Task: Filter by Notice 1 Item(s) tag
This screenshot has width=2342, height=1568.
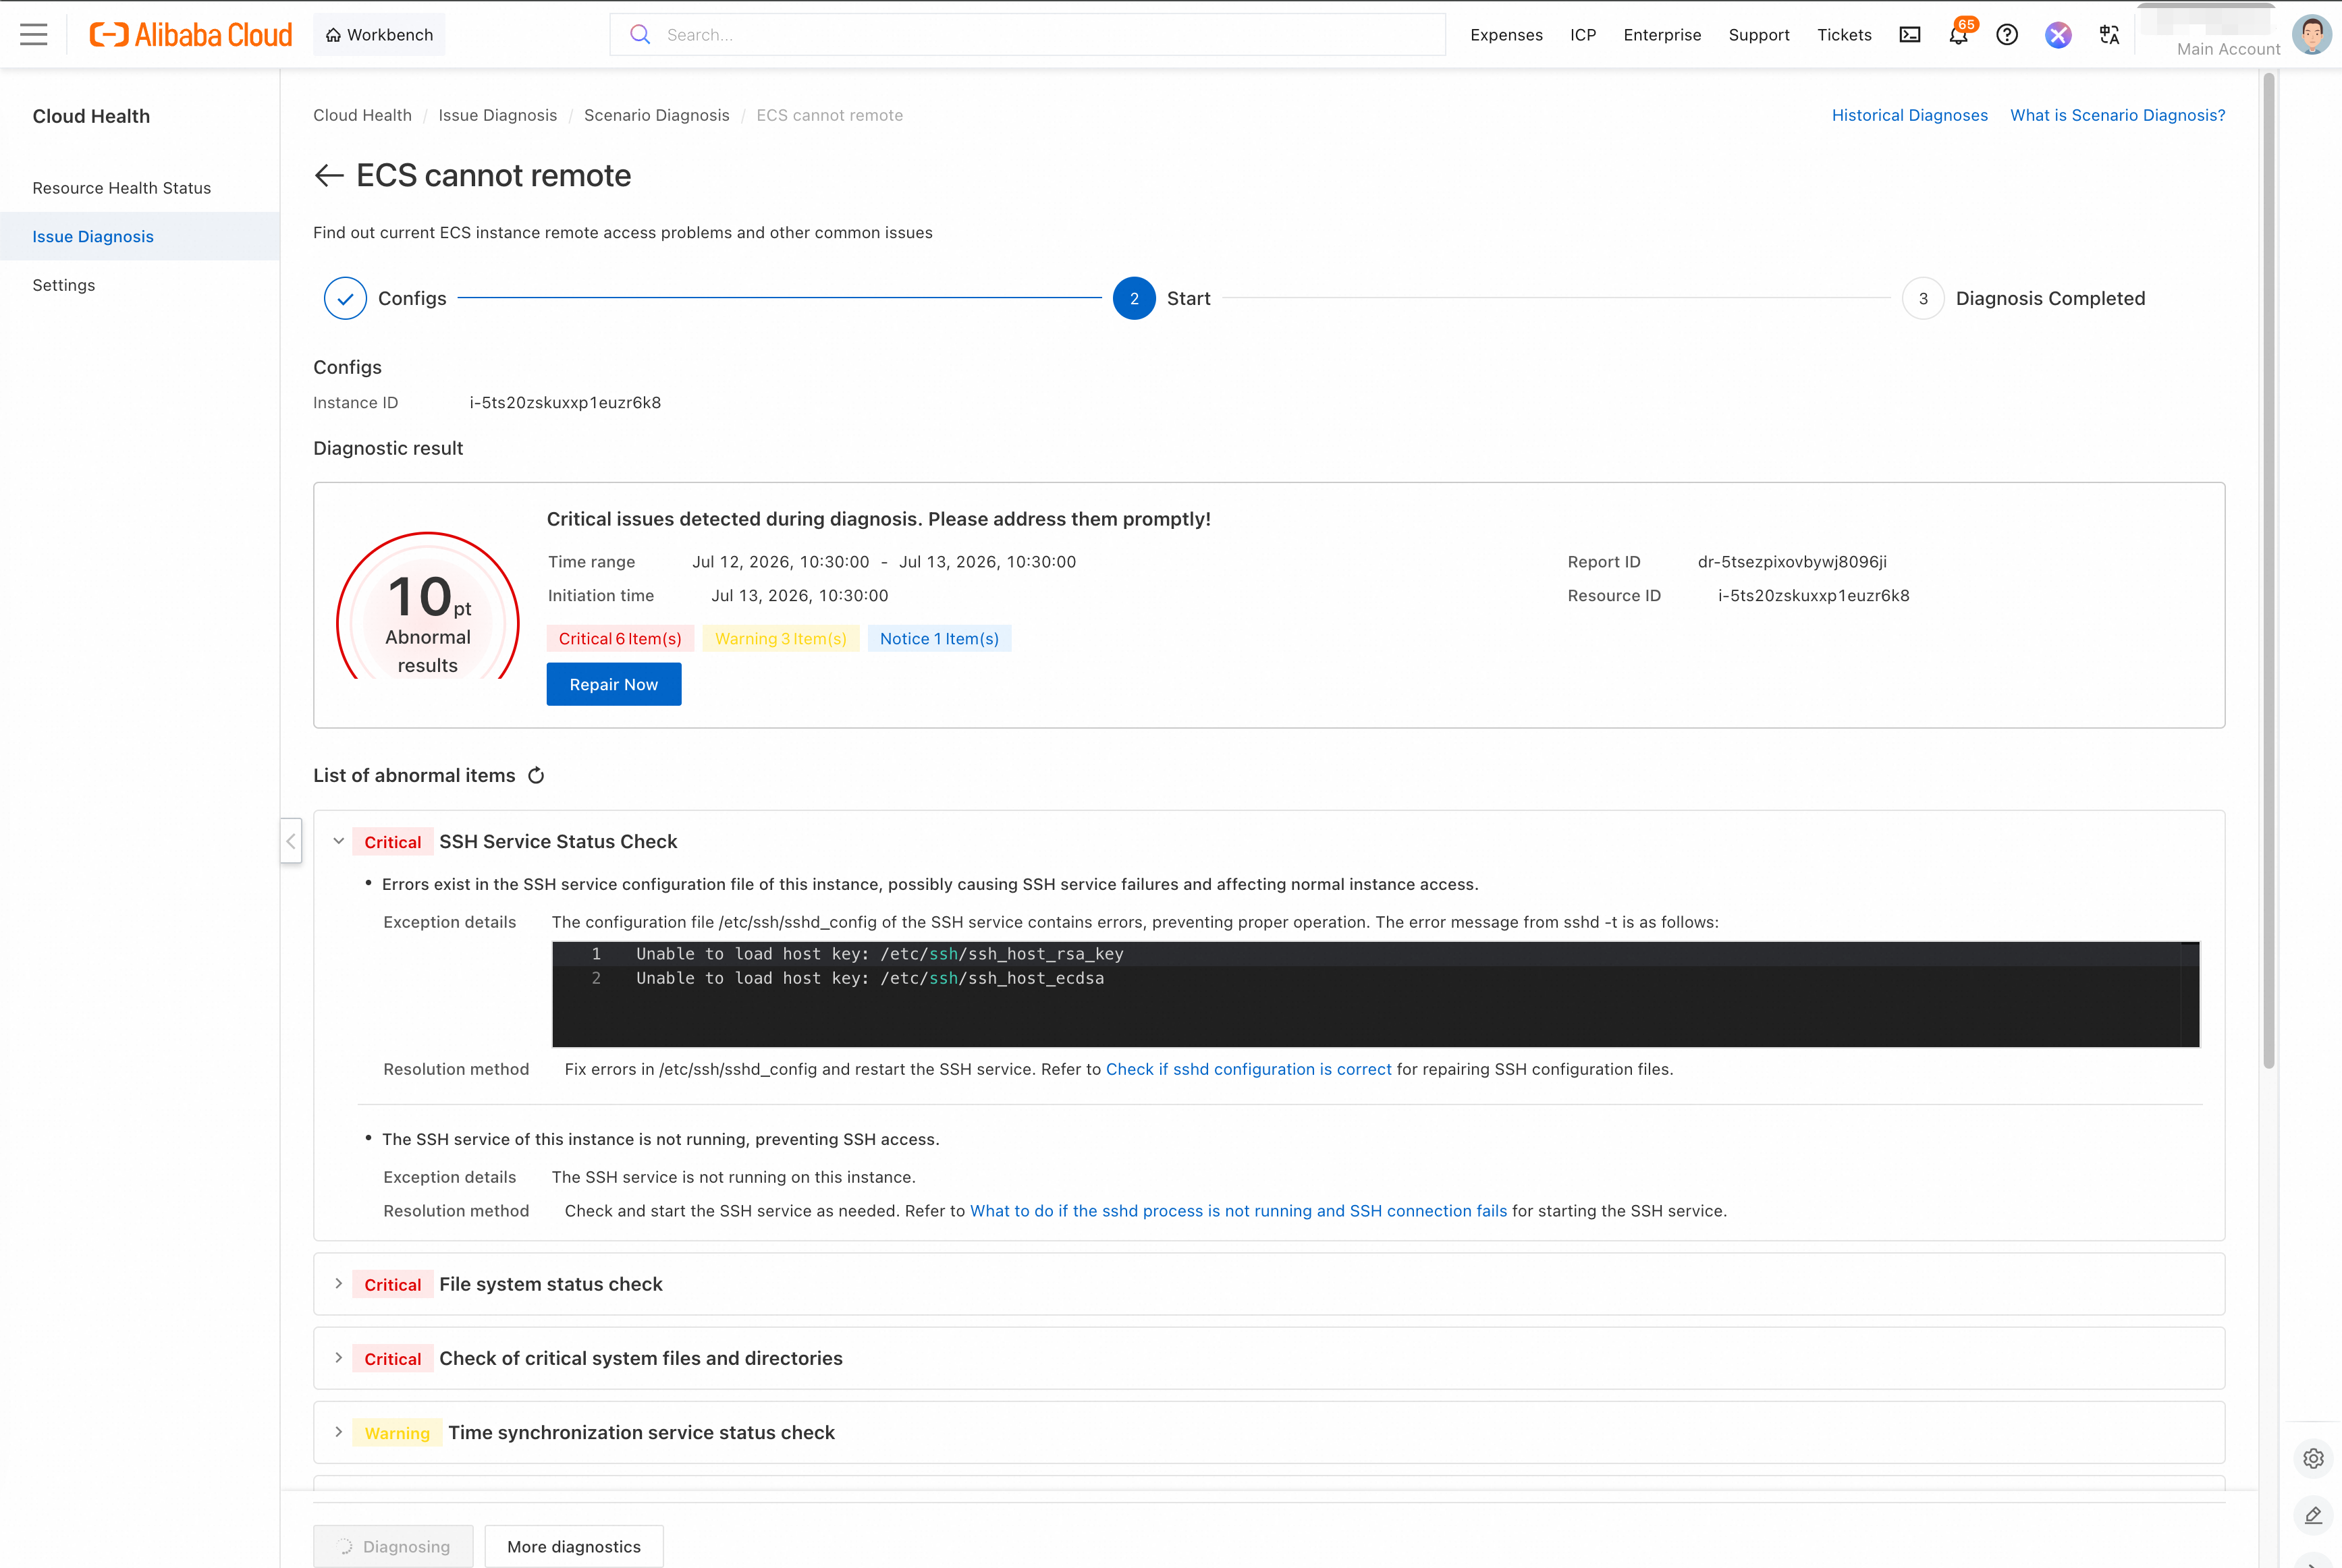Action: coord(939,639)
